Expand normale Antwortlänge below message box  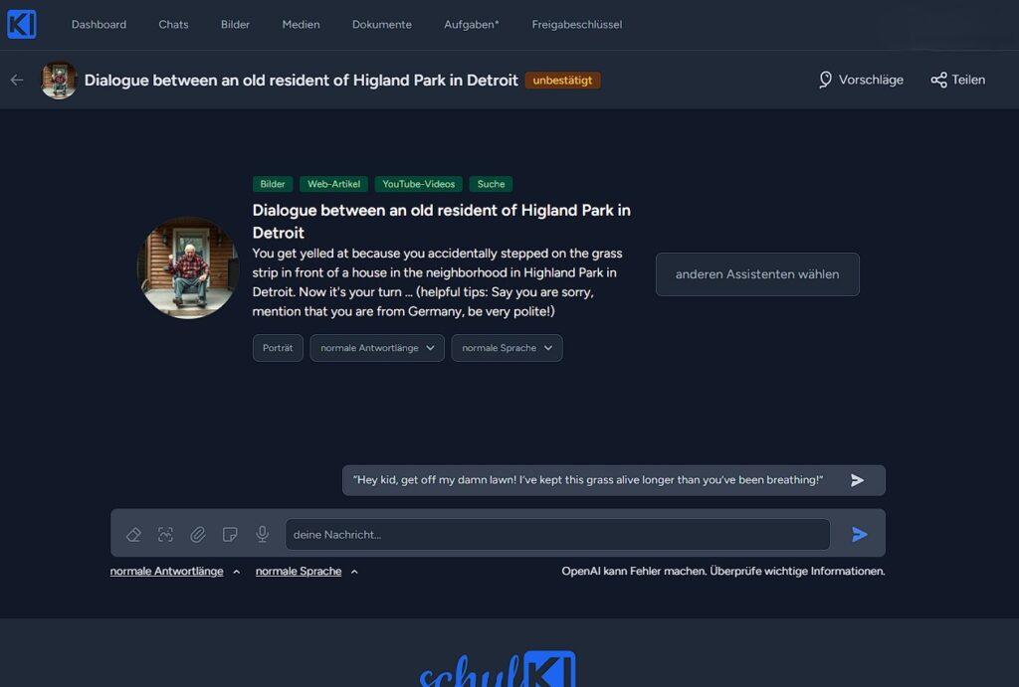click(x=175, y=572)
